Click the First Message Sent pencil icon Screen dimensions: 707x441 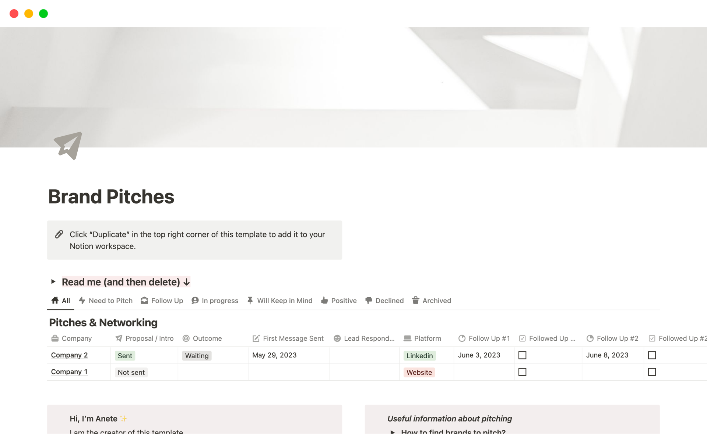point(256,338)
